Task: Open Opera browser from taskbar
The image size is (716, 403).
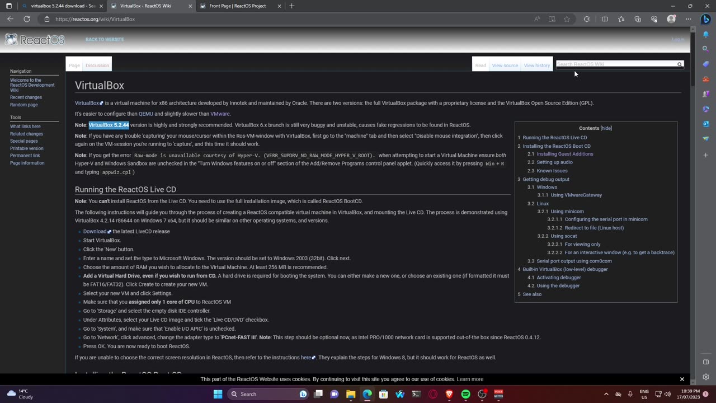Action: [x=432, y=394]
